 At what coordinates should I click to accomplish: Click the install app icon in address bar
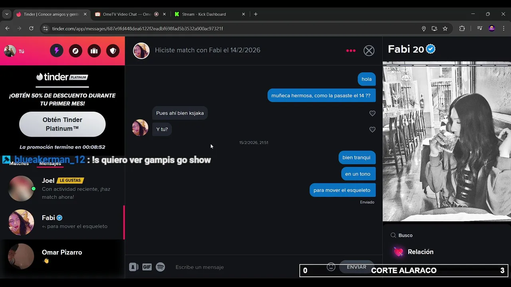pos(434,28)
